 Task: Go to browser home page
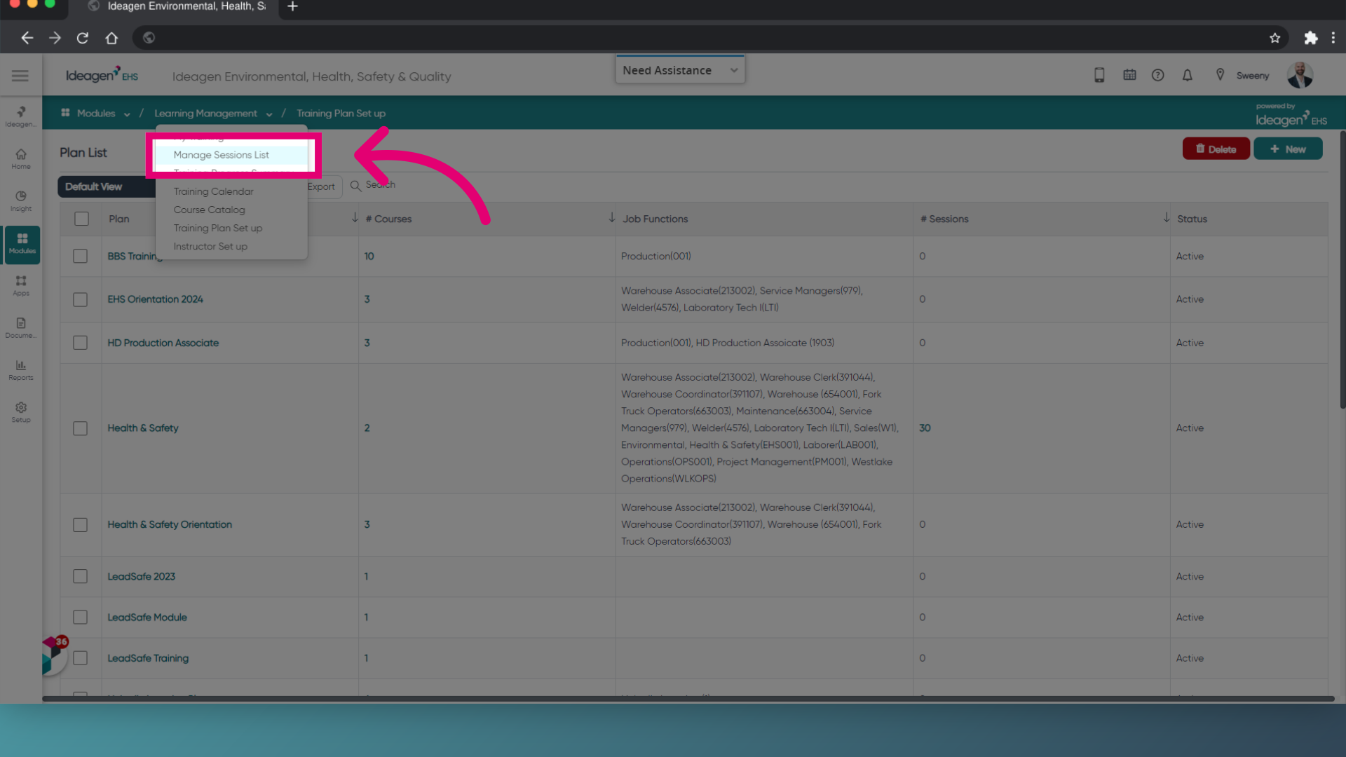[x=111, y=38]
